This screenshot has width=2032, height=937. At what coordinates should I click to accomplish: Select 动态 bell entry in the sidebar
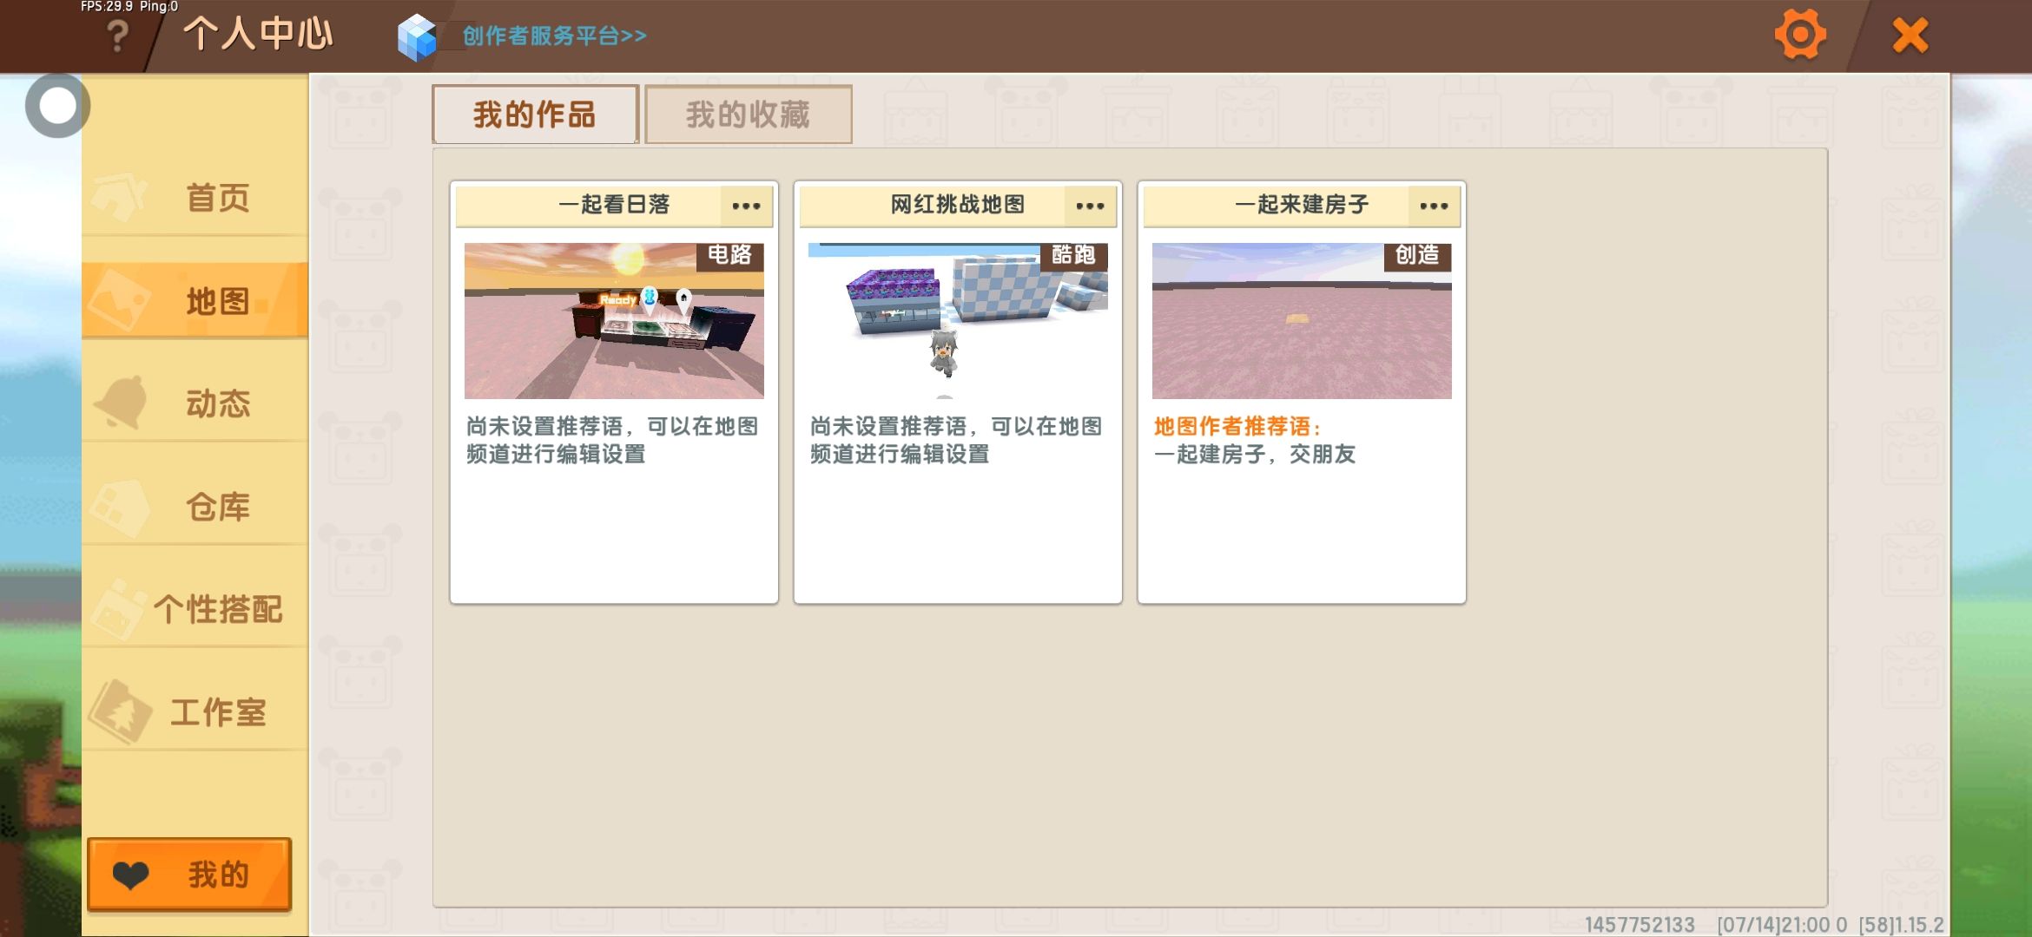(196, 403)
